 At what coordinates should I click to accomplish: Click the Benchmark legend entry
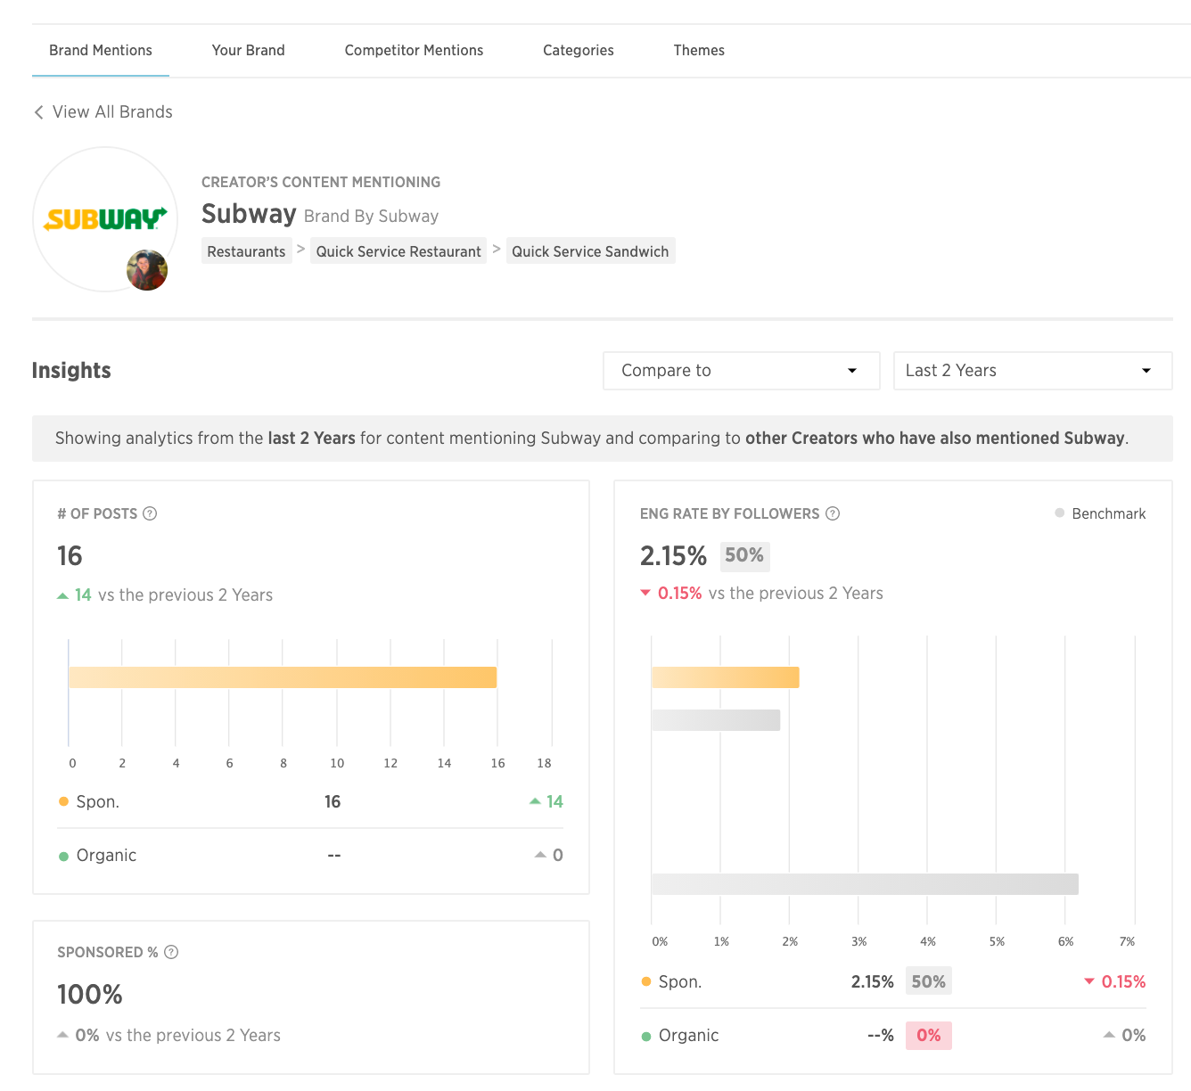click(1100, 513)
